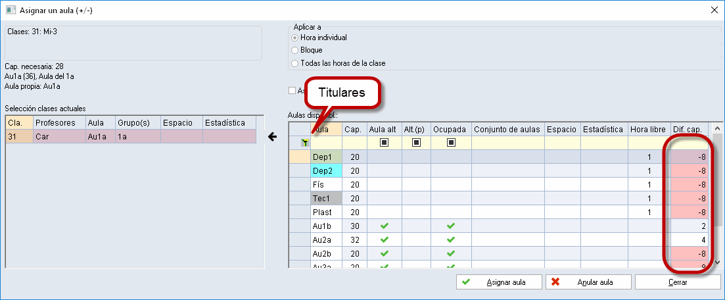The height and width of the screenshot is (300, 725).
Task: Click the Grupo(s) column header
Action: pyautogui.click(x=137, y=123)
